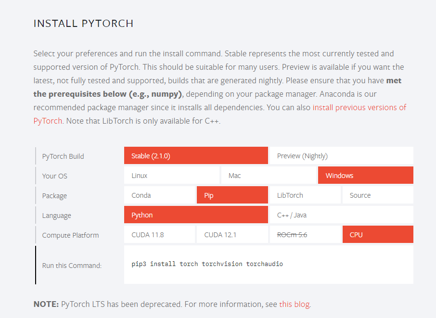Choose the Preview (Nightly) build
Screen dimensions: 436x318
click(341, 156)
